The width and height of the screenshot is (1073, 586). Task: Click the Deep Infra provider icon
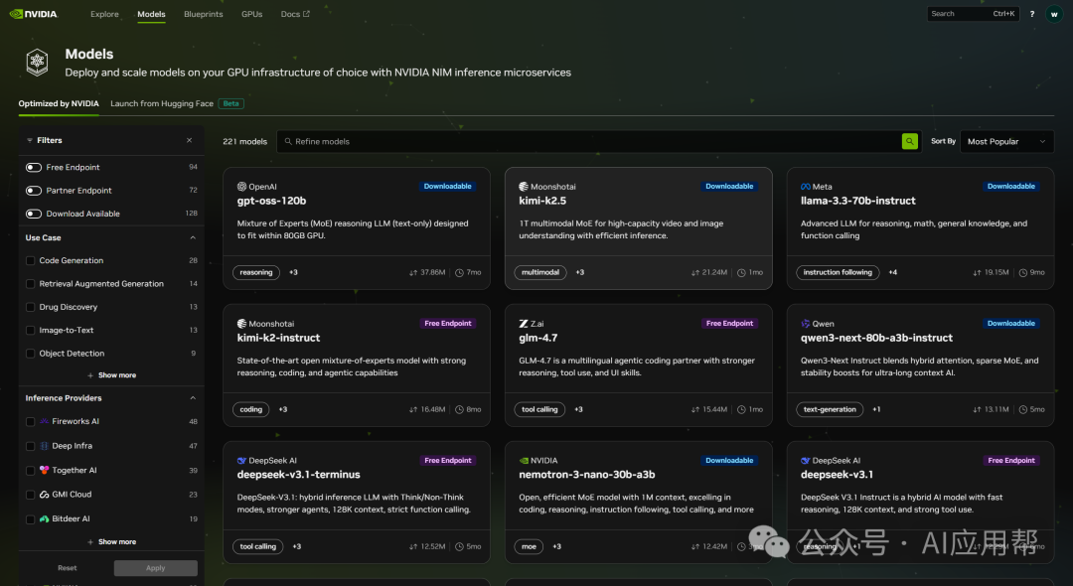point(44,446)
